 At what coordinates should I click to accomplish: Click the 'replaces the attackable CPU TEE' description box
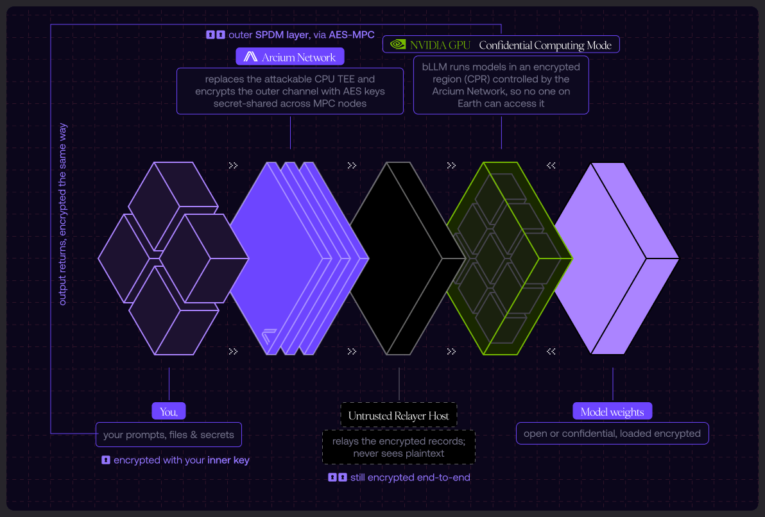[x=290, y=91]
